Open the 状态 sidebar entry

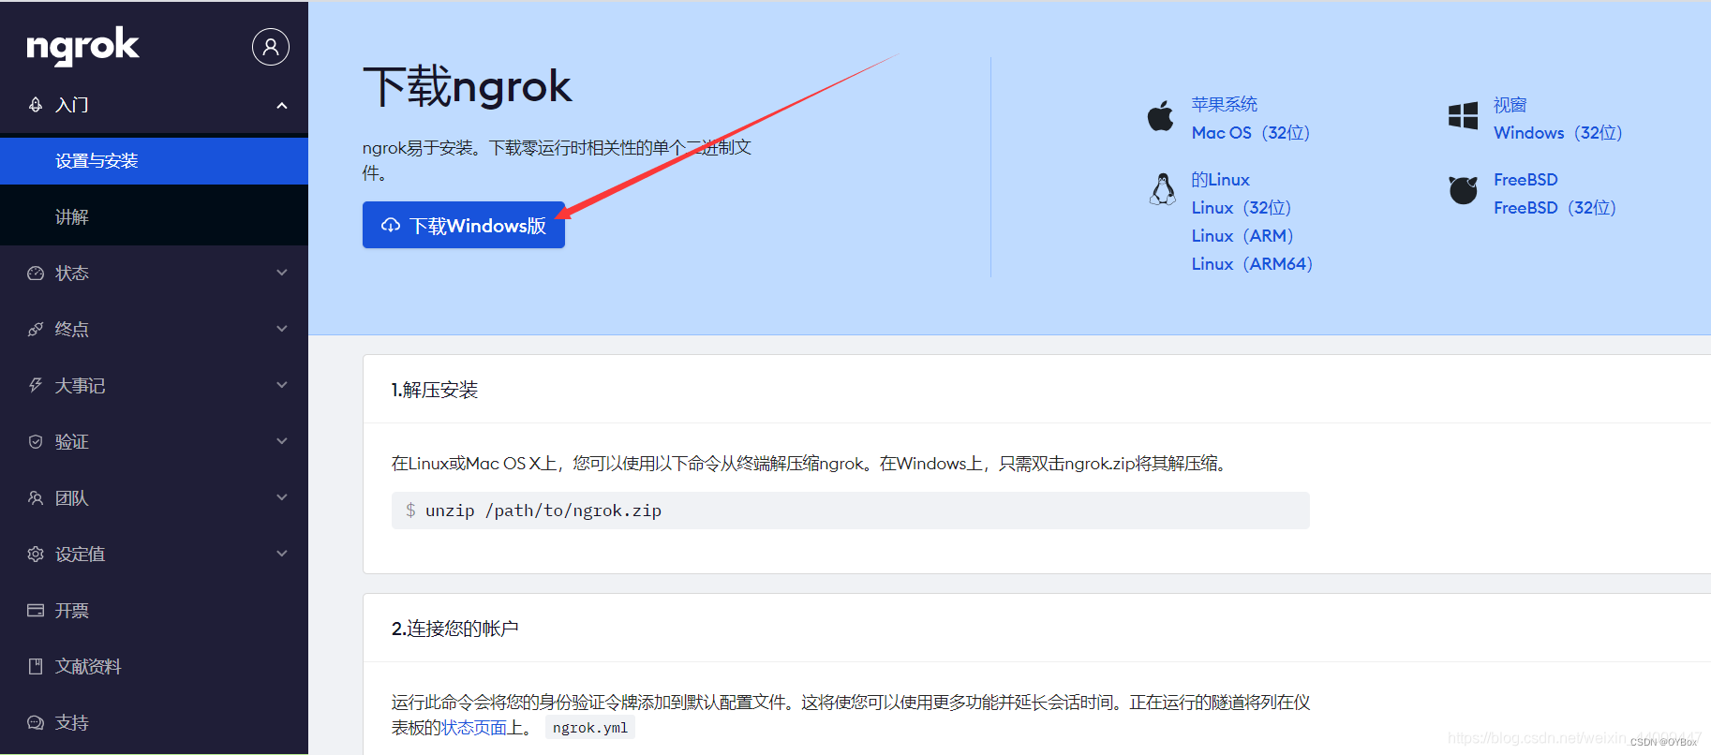[x=154, y=274]
